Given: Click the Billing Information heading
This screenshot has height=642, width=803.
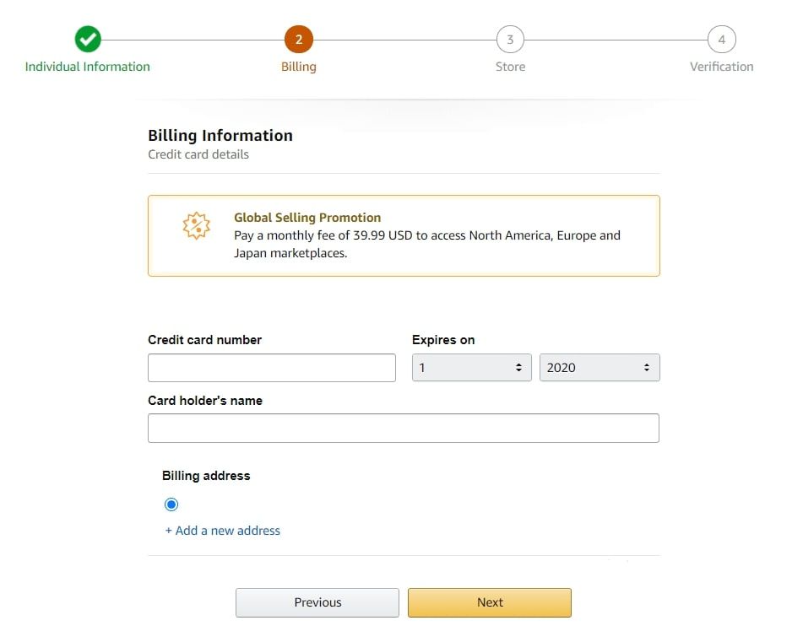Looking at the screenshot, I should tap(220, 135).
